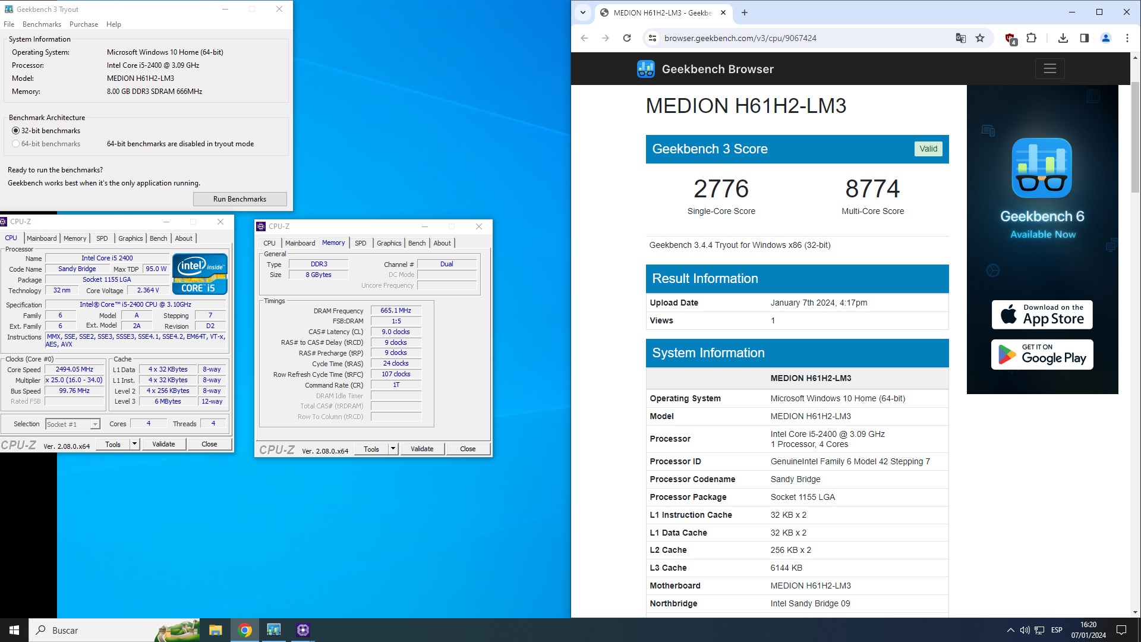Viewport: 1141px width, 642px height.
Task: Open notifications center icon
Action: (1121, 630)
